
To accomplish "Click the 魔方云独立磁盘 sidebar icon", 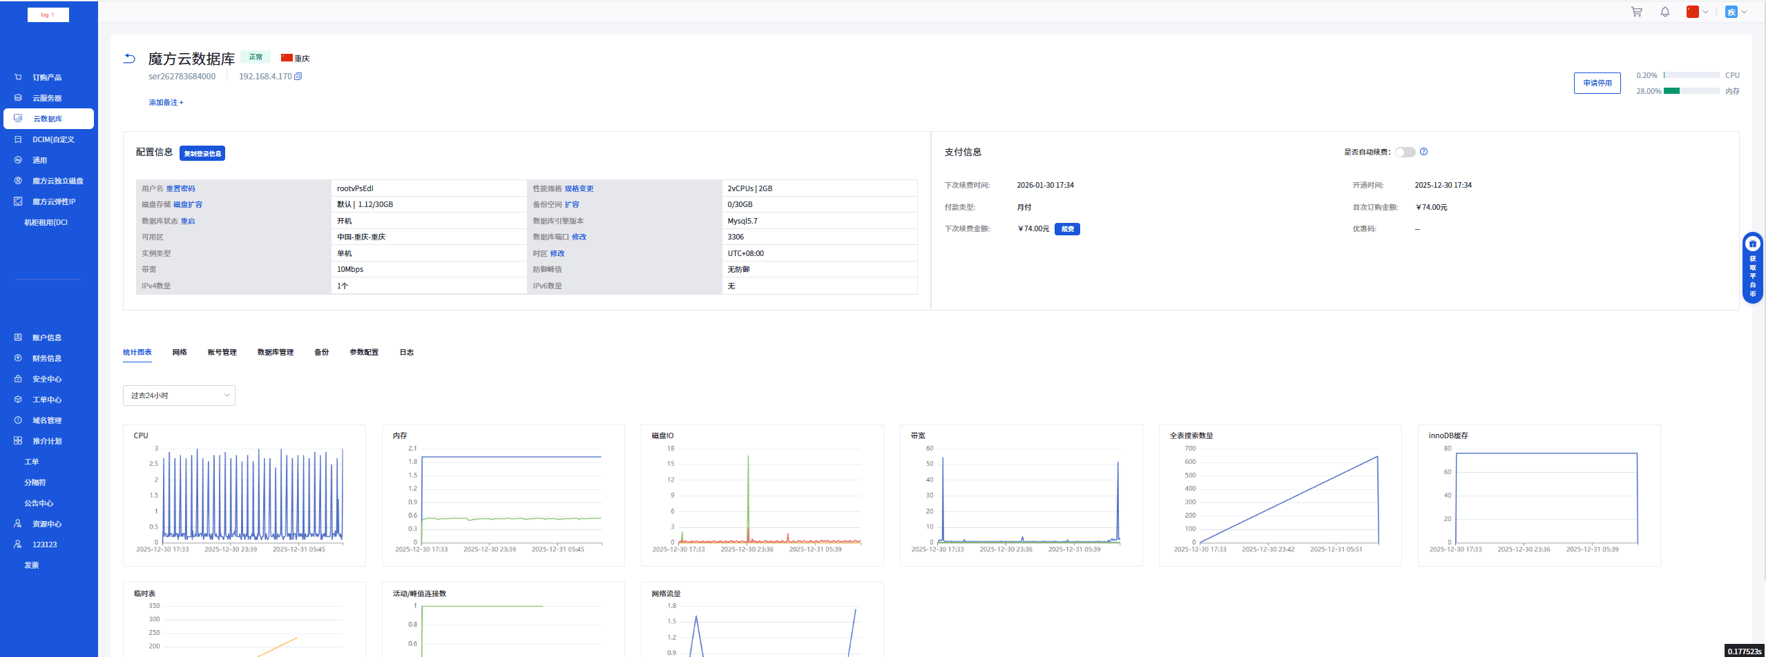I will (18, 181).
